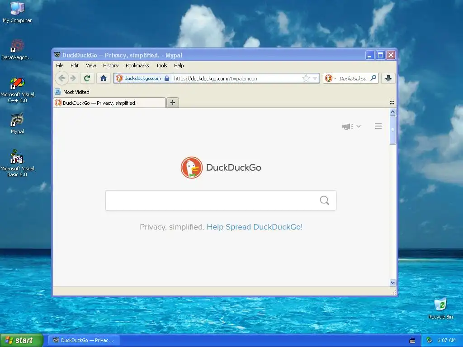Select Microsoft Visual C++ 6.0 desktop icon
This screenshot has width=463, height=347.
tap(17, 90)
